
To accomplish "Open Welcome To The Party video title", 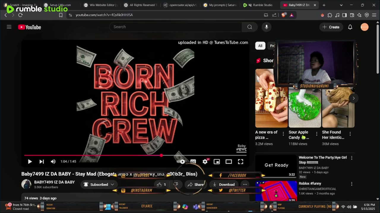I will click(x=323, y=160).
